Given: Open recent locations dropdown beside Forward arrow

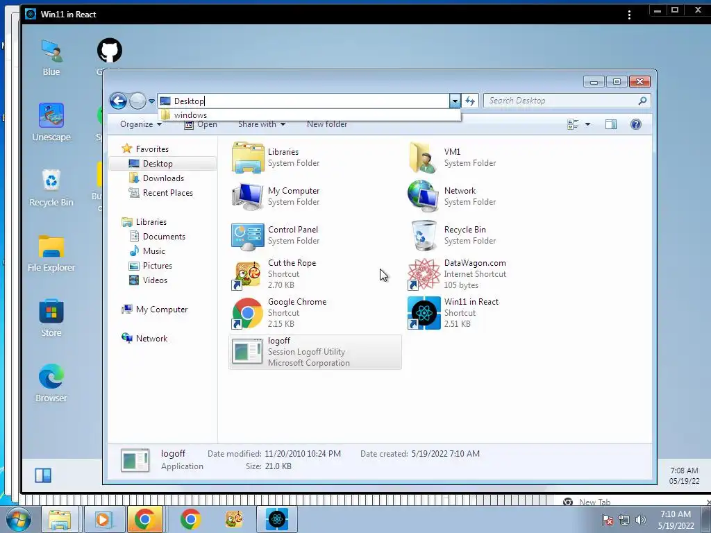Looking at the screenshot, I should [151, 101].
